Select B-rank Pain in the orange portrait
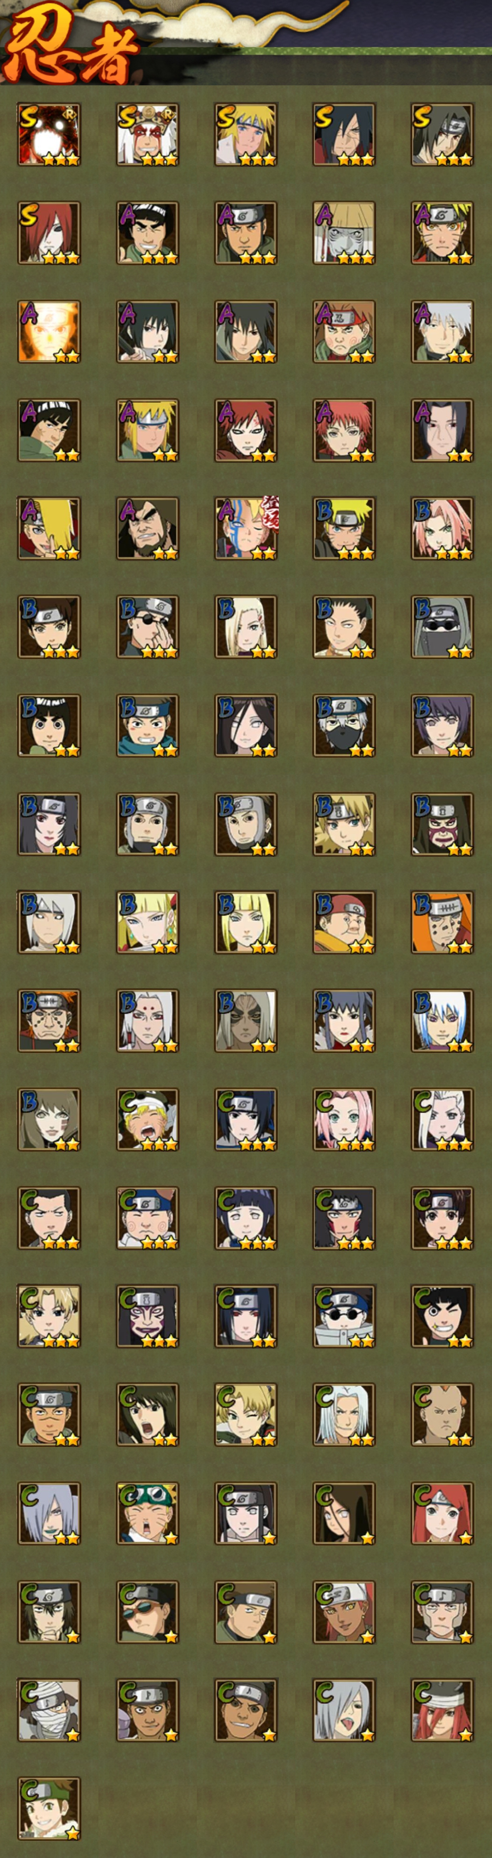This screenshot has width=492, height=1858. coord(442,922)
